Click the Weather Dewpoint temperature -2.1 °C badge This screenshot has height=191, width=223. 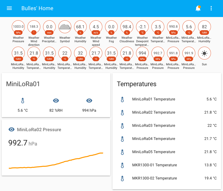tap(142, 27)
